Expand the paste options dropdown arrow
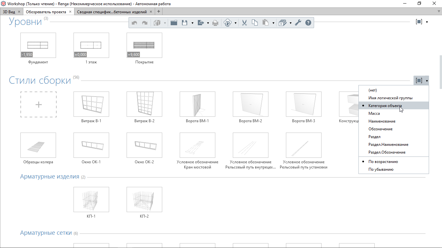This screenshot has width=442, height=248. [x=274, y=23]
